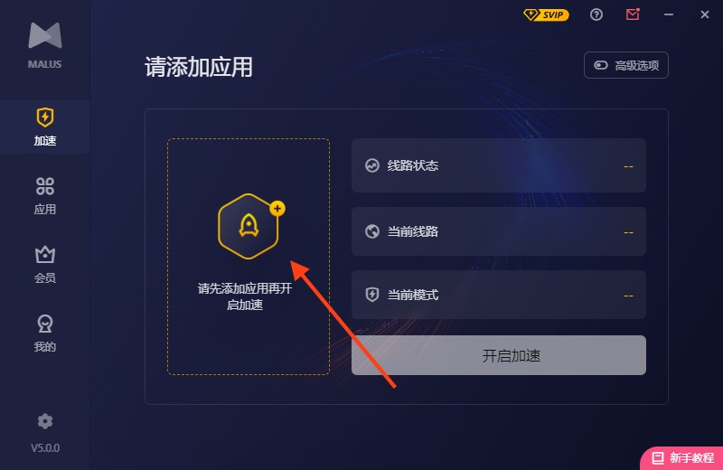Select the 当前模式 current mode row
This screenshot has height=470, width=723.
tap(499, 295)
